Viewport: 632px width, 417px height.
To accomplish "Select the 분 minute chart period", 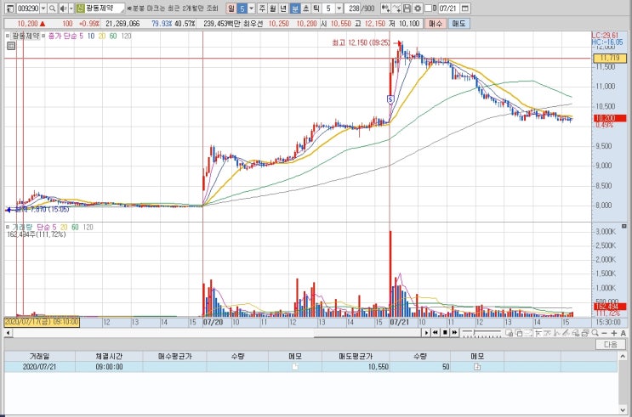I will tap(295, 8).
